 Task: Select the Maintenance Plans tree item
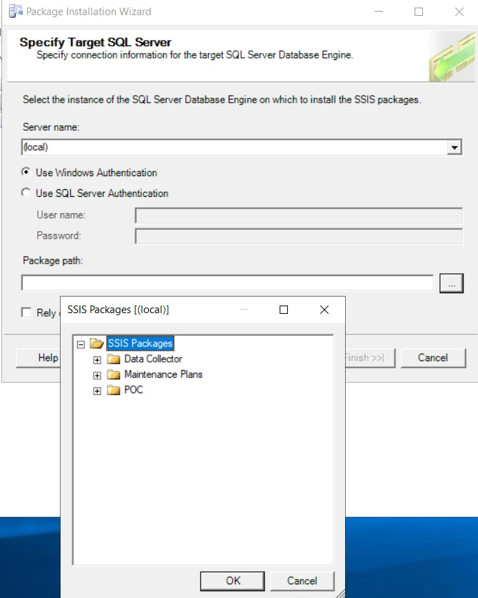(x=163, y=374)
